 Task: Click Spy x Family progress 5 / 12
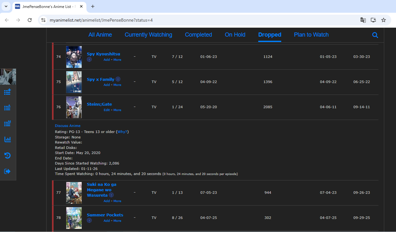(177, 82)
